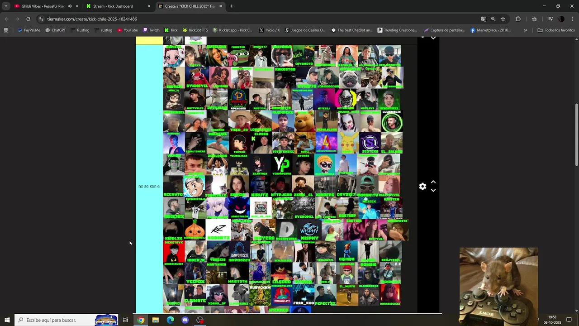Screen dimensions: 579x326
Task: Open File Explorer from the taskbar
Action: point(156,320)
